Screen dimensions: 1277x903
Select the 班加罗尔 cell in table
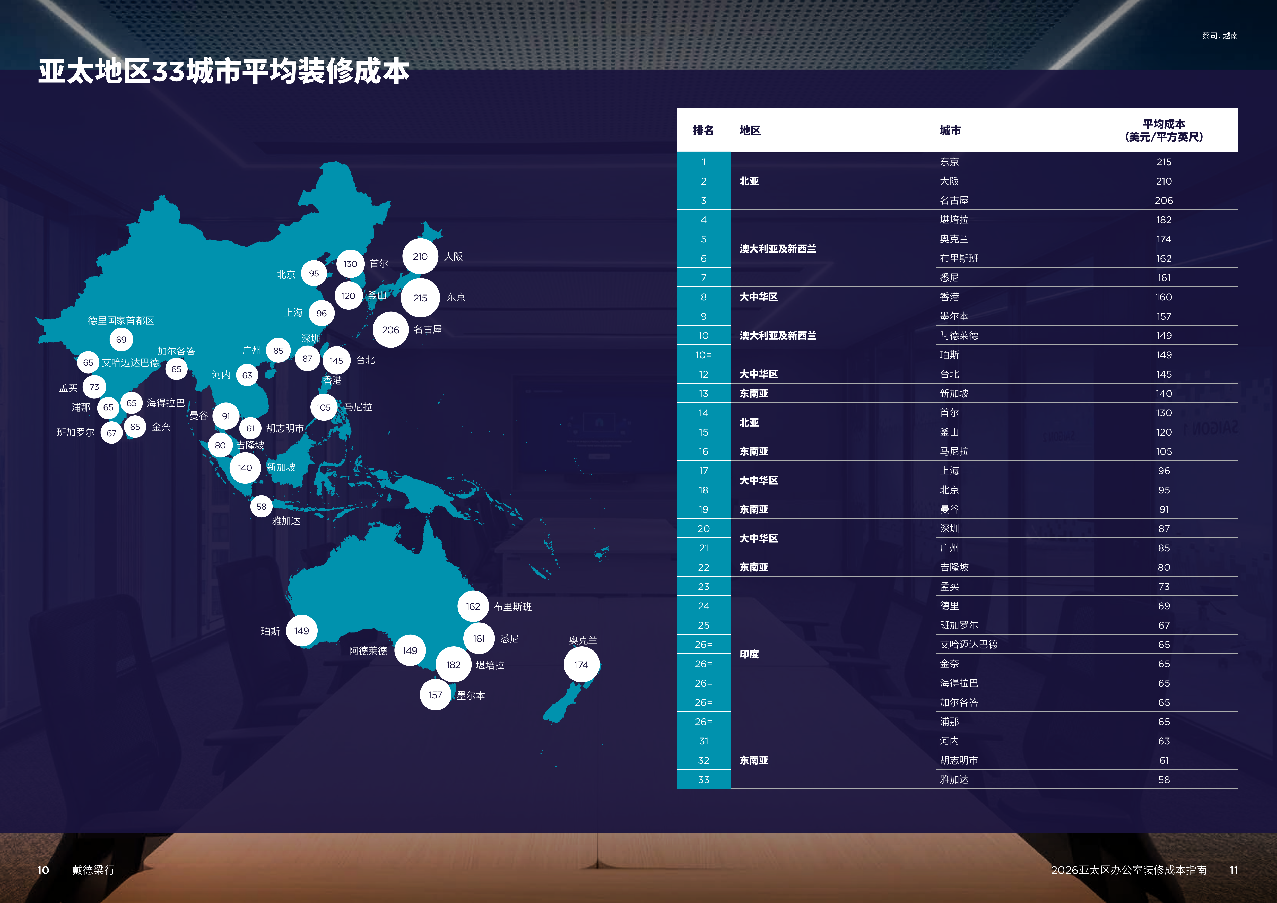(x=959, y=625)
